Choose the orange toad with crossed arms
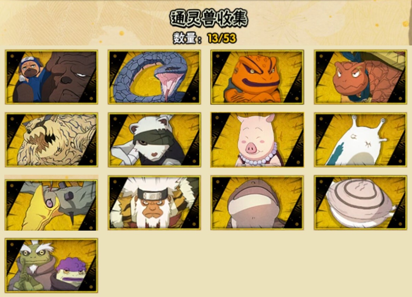Screen dimensions: 412x297 point(257,77)
